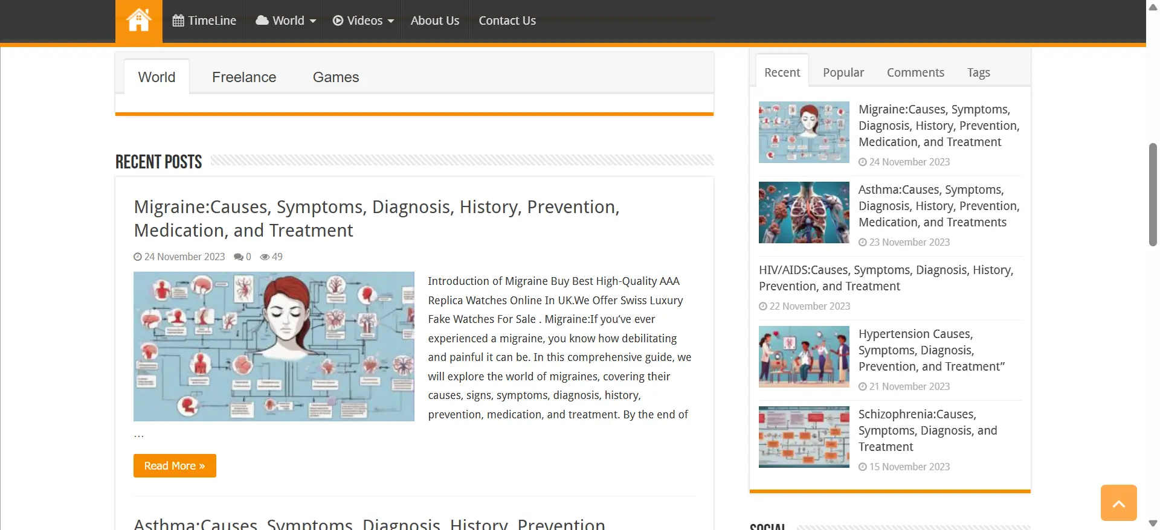Switch to the Popular sidebar tab
1160x530 pixels.
point(843,72)
